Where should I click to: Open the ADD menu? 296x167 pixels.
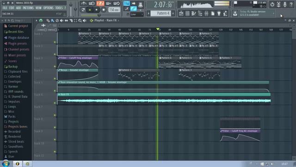[x=18, y=8]
